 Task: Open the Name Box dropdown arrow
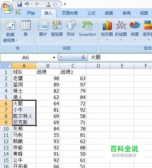pos(54,58)
